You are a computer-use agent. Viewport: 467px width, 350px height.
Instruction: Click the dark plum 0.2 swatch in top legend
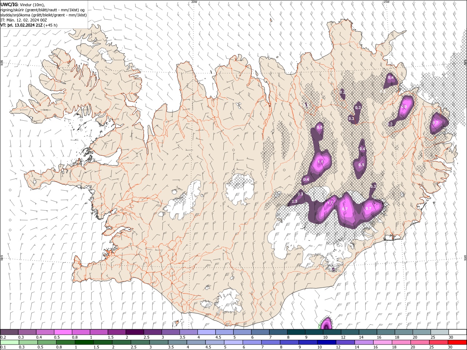(9, 332)
